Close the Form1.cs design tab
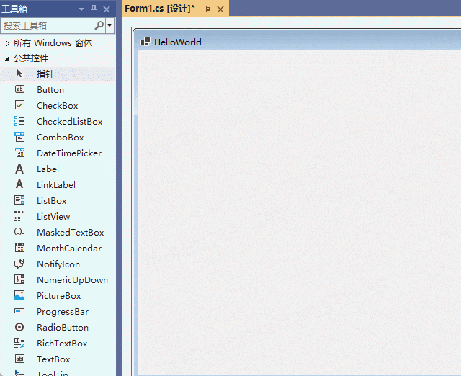The height and width of the screenshot is (376, 461). click(x=220, y=9)
